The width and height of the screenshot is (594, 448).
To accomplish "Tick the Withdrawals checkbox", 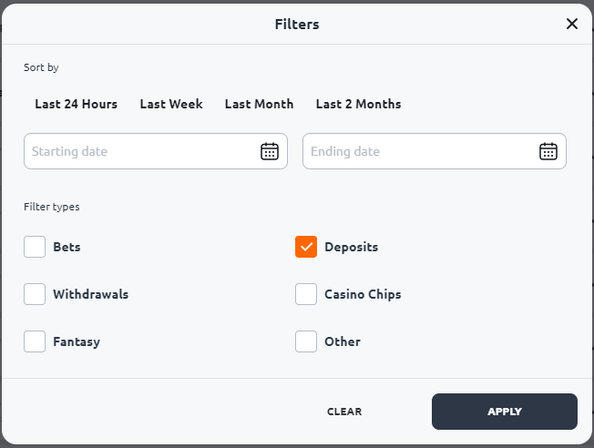I will (x=35, y=294).
